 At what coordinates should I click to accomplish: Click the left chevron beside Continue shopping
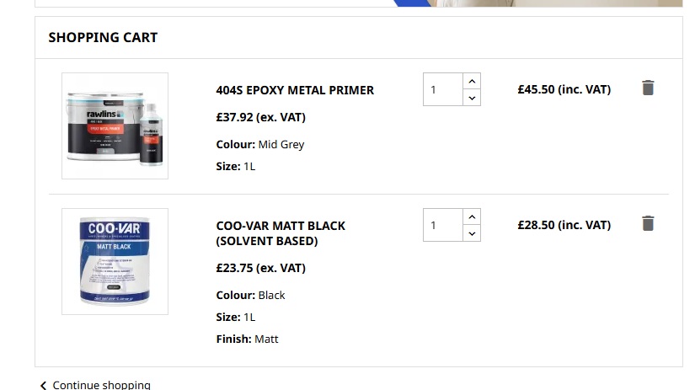pos(43,385)
